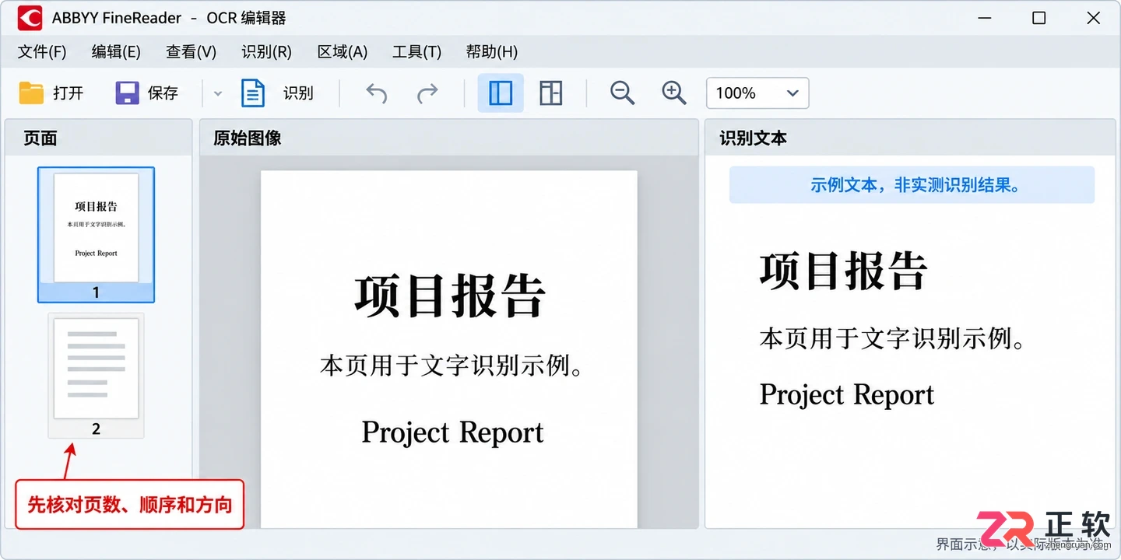Screen dimensions: 1121x560
Task: Open the 编辑(E) menu
Action: 116,52
